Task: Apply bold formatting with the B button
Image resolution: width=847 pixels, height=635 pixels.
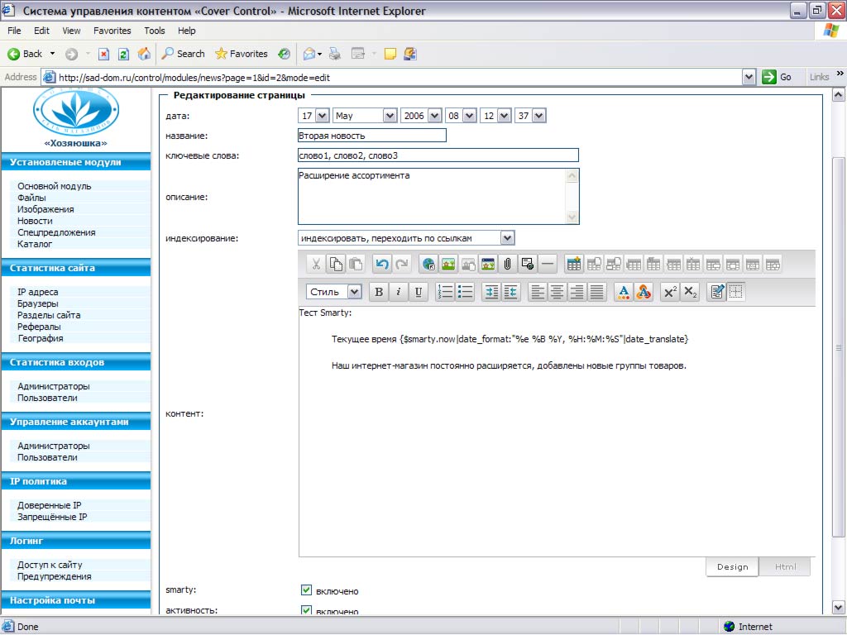Action: 379,292
